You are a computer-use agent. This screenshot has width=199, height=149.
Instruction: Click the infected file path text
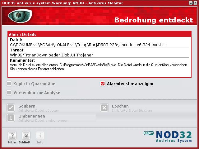tap(88, 45)
